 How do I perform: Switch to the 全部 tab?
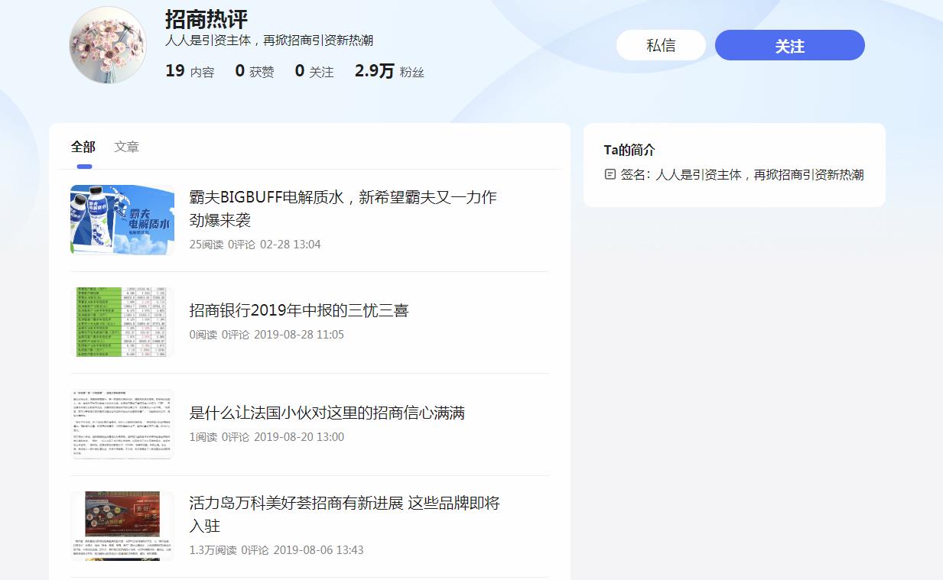83,147
